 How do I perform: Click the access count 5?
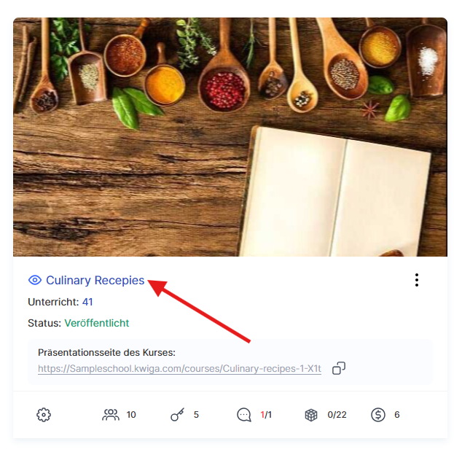pos(196,415)
